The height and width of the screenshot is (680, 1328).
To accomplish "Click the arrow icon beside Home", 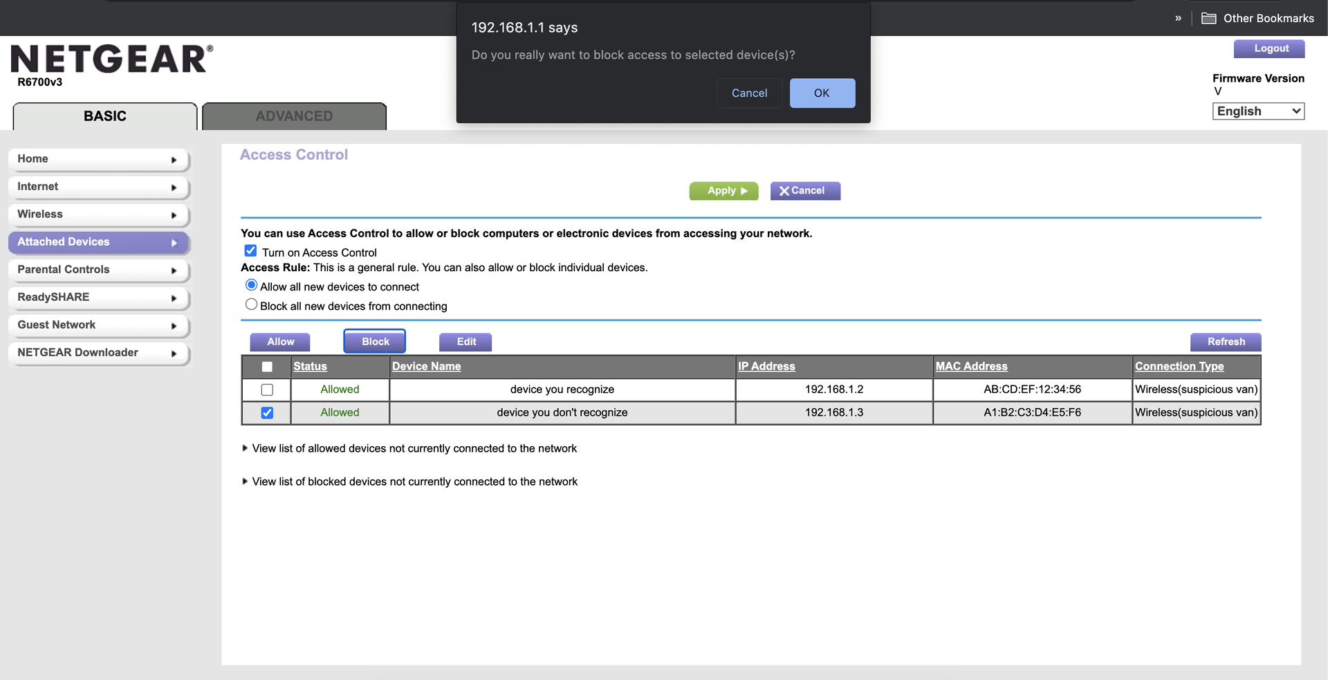I will (x=174, y=160).
